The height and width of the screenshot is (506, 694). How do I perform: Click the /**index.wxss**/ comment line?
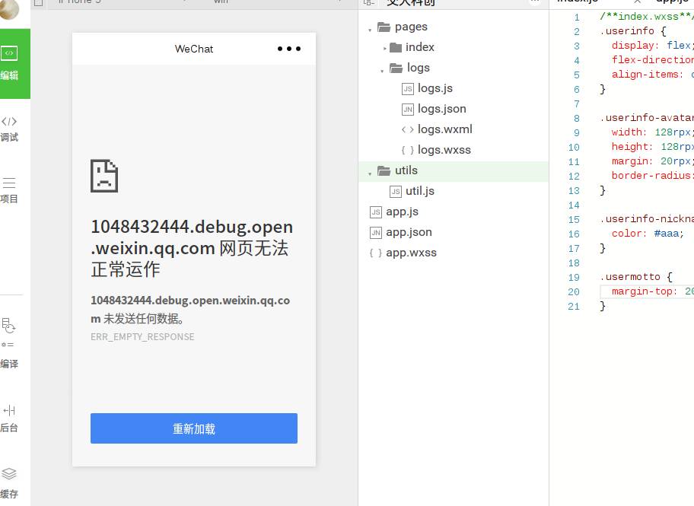tap(647, 17)
